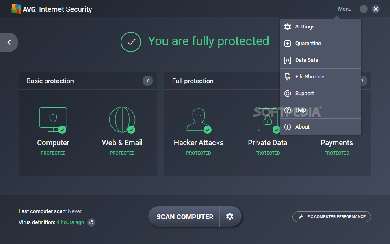Viewport: 390px width, 244px height.
Task: Select Help in the dropdown menu
Action: coord(321,110)
